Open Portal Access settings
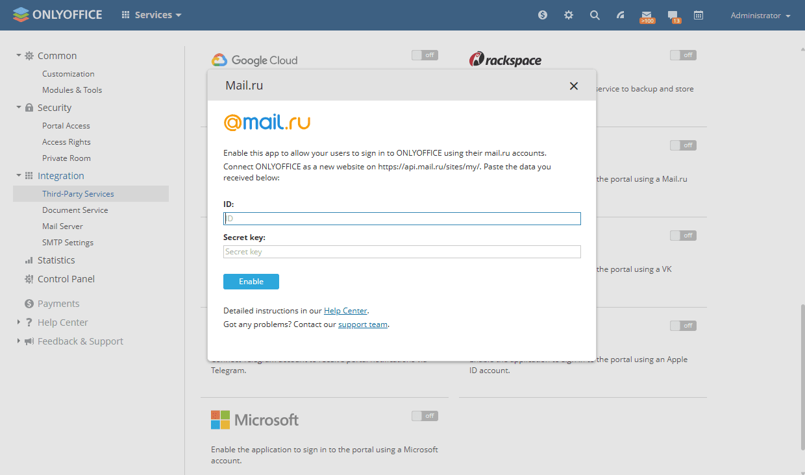 coord(66,126)
